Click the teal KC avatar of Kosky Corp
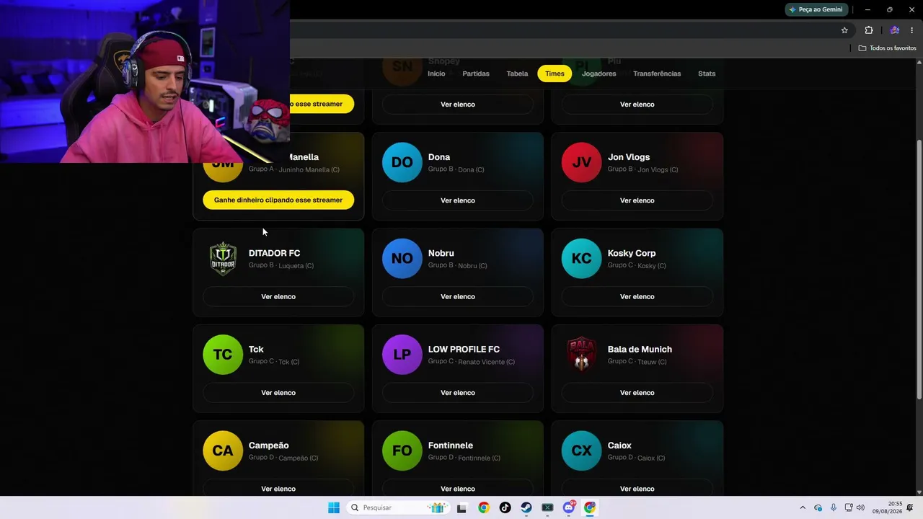This screenshot has height=519, width=923. 581,258
